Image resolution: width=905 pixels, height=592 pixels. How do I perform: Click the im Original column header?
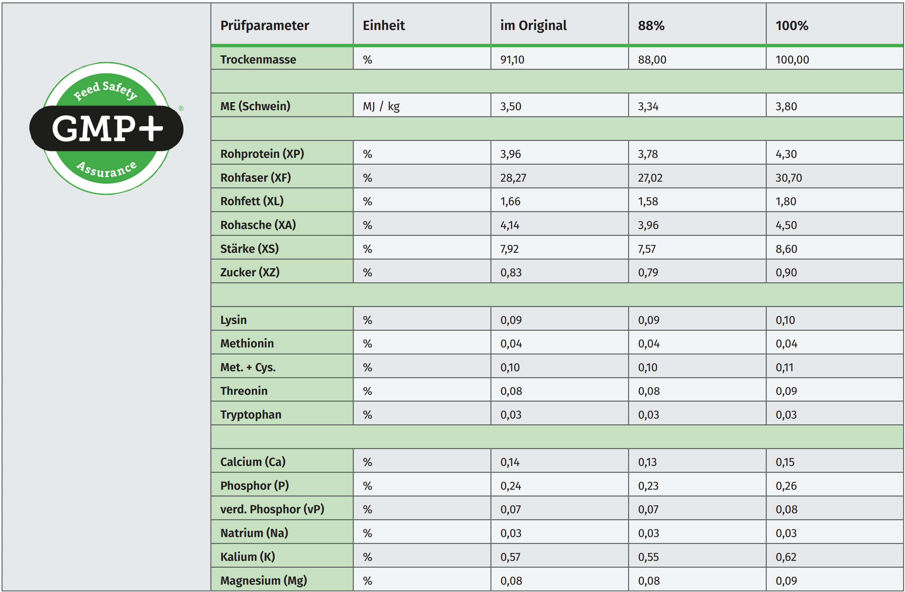click(533, 26)
